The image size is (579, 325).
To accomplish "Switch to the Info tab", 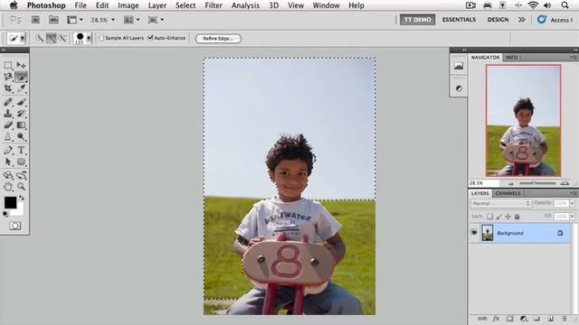I will (511, 58).
